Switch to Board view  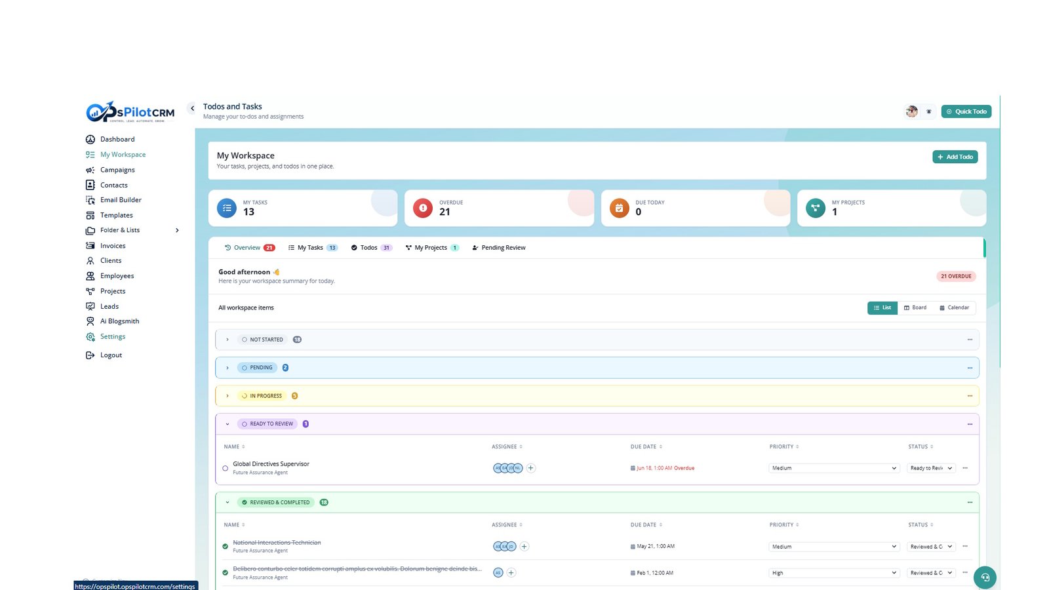click(x=915, y=307)
